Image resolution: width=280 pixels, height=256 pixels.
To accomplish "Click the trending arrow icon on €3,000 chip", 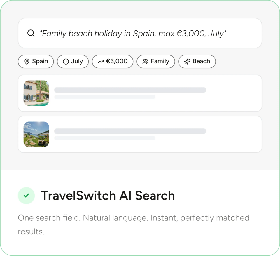I will tap(101, 62).
